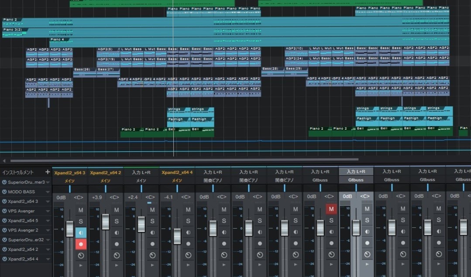Disable the blue monitor icon on Xpand!2_x64 3 channel
Screen dimensions: 471x277
(80, 233)
